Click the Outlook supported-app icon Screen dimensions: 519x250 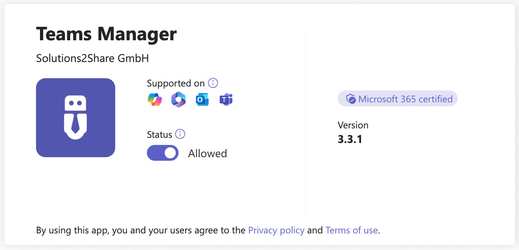click(x=202, y=100)
